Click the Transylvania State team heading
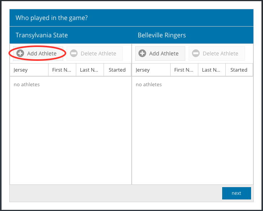 click(x=42, y=35)
